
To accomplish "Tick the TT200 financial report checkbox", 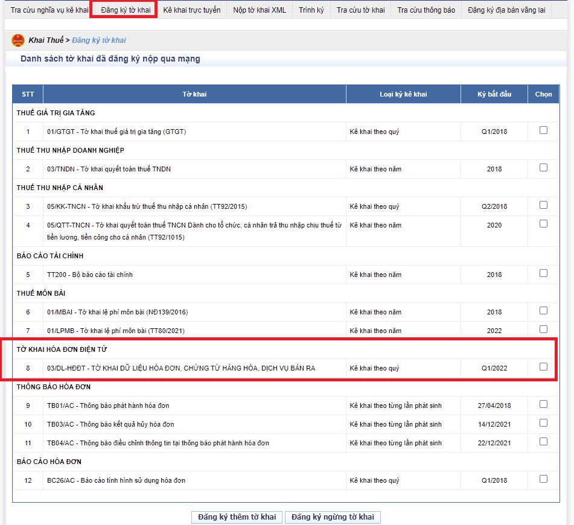I will [543, 273].
